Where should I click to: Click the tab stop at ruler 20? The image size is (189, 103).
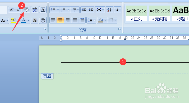(x=125, y=39)
